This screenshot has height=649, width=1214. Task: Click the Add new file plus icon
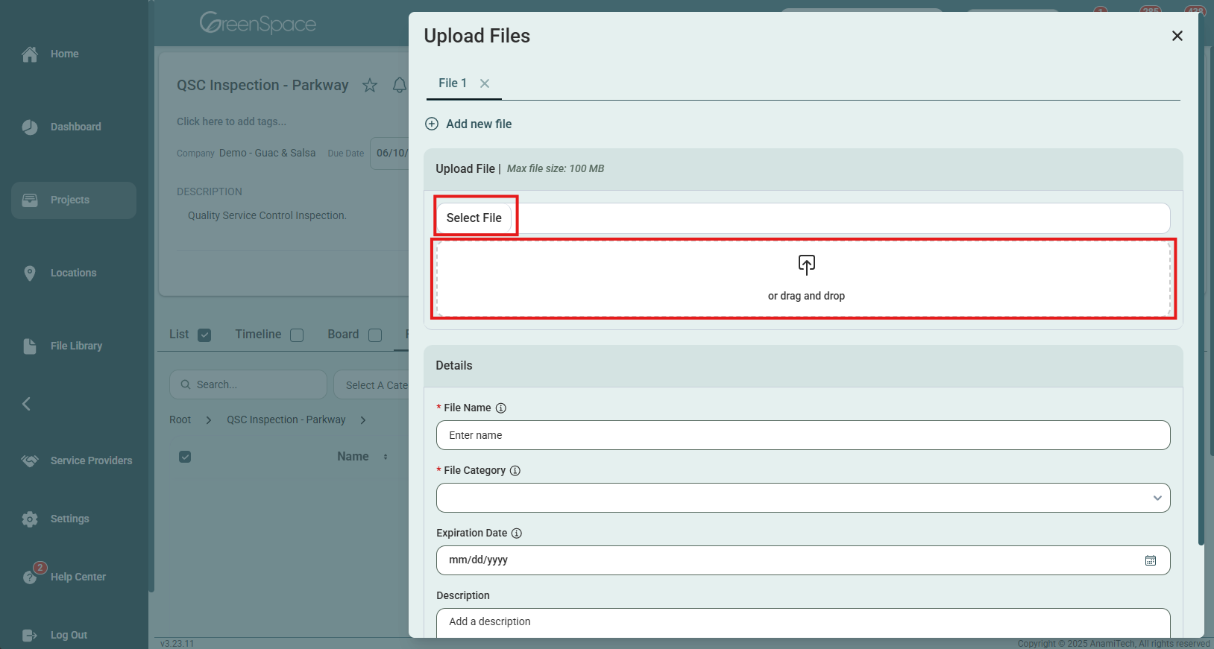432,124
